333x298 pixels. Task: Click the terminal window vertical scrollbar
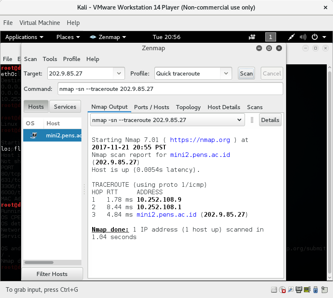tap(330, 172)
